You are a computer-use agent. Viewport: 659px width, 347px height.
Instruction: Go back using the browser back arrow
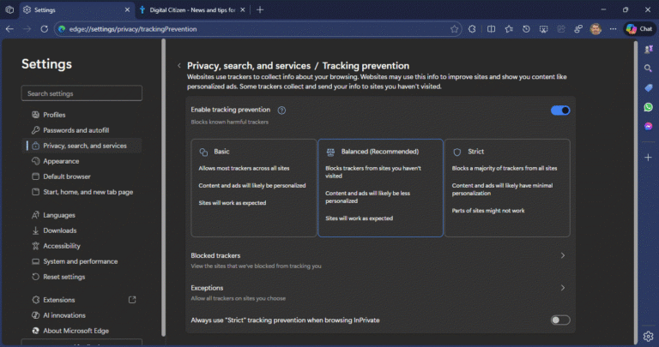[9, 29]
